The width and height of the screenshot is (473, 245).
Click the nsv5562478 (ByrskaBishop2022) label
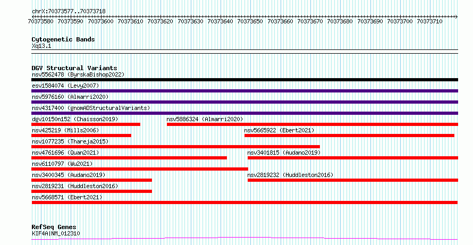pos(78,74)
